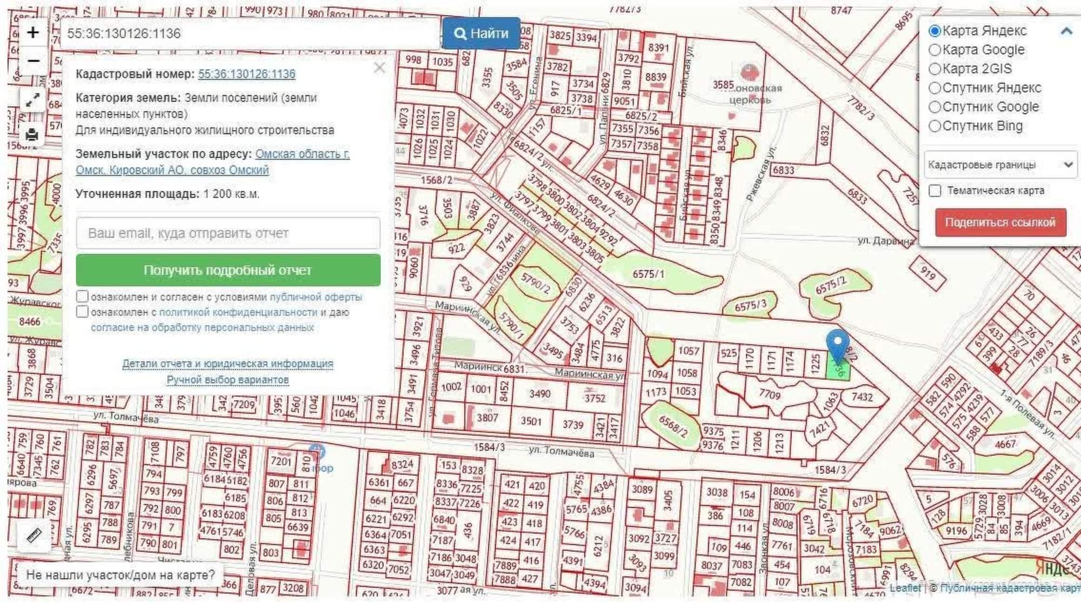Click the cadastral number search field
1081x603 pixels.
point(250,33)
